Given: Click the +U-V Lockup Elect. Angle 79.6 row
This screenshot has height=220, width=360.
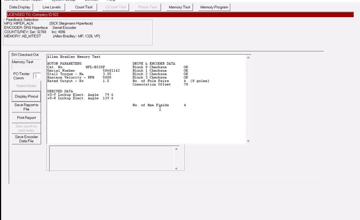Looking at the screenshot, I should 80,95.
